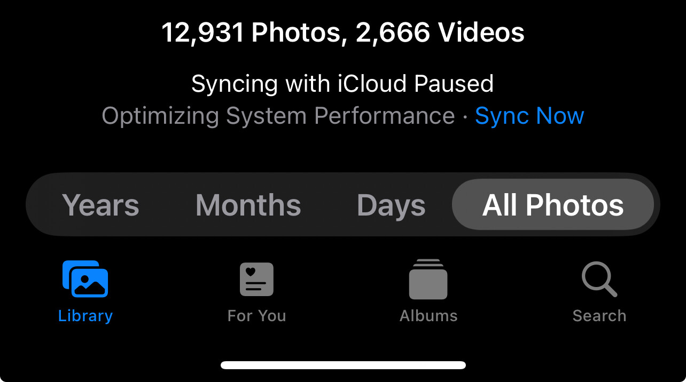This screenshot has height=382, width=686.
Task: Tap the photo and video count header
Action: [343, 32]
